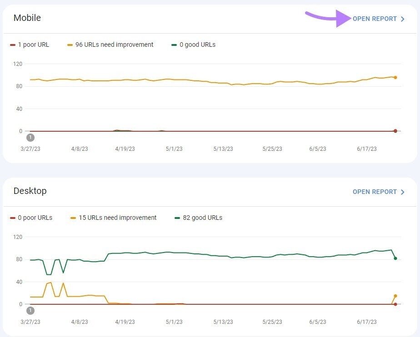This screenshot has height=337, width=420.
Task: Select the green endpoint dot on the Desktop chart
Action: click(x=395, y=259)
